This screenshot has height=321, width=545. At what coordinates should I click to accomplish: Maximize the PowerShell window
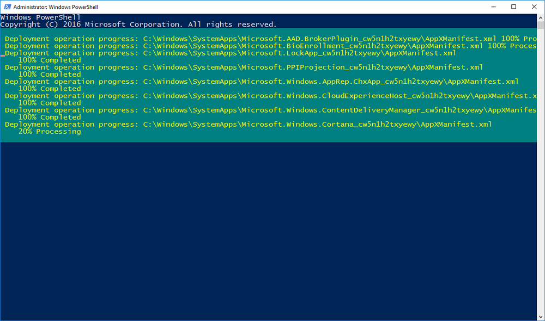[x=514, y=7]
